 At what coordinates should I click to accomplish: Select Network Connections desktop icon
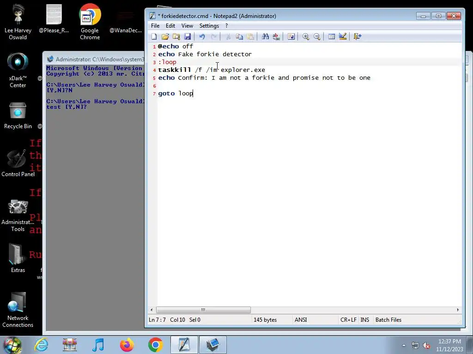pyautogui.click(x=18, y=310)
